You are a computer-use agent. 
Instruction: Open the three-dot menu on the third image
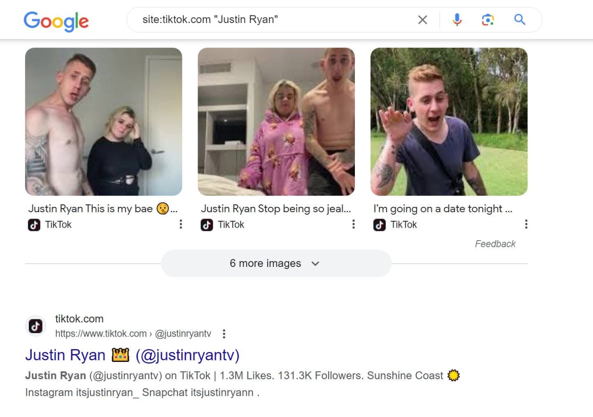click(x=526, y=224)
